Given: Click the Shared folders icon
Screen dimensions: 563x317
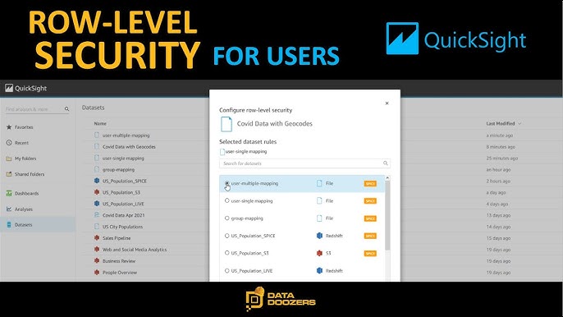Looking at the screenshot, I should pos(9,174).
